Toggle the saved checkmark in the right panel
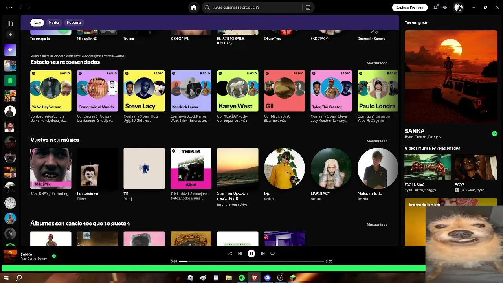The height and width of the screenshot is (283, 503). pyautogui.click(x=494, y=134)
